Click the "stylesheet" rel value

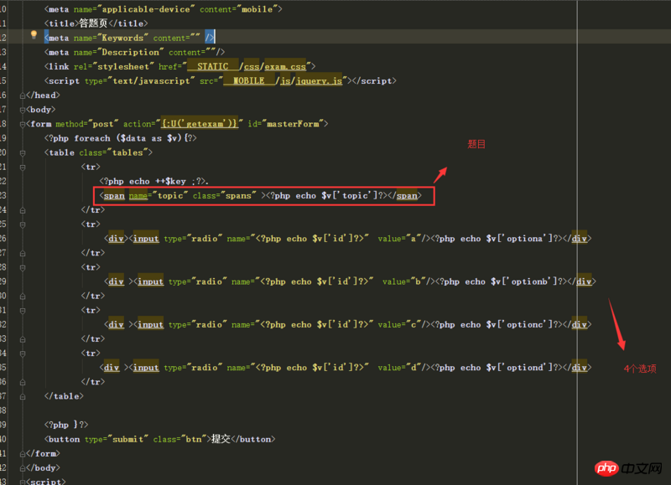coord(123,67)
